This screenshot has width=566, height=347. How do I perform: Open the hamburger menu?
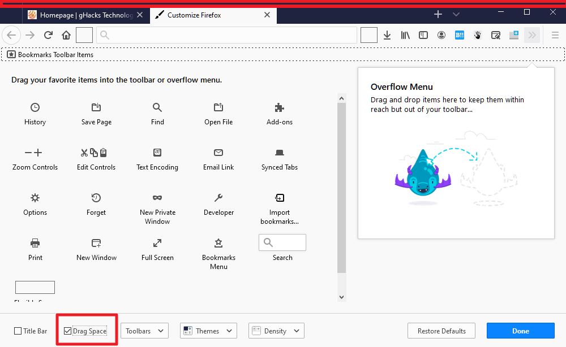554,34
